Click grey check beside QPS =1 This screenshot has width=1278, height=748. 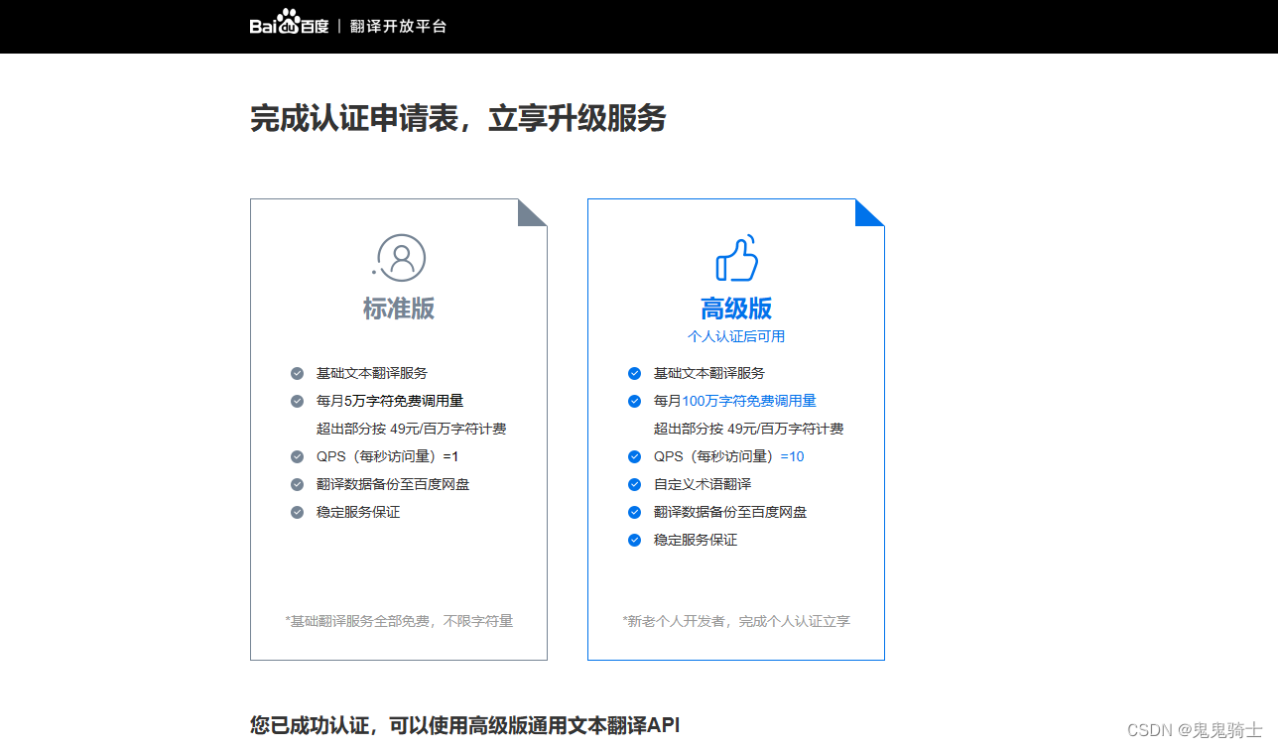click(297, 456)
